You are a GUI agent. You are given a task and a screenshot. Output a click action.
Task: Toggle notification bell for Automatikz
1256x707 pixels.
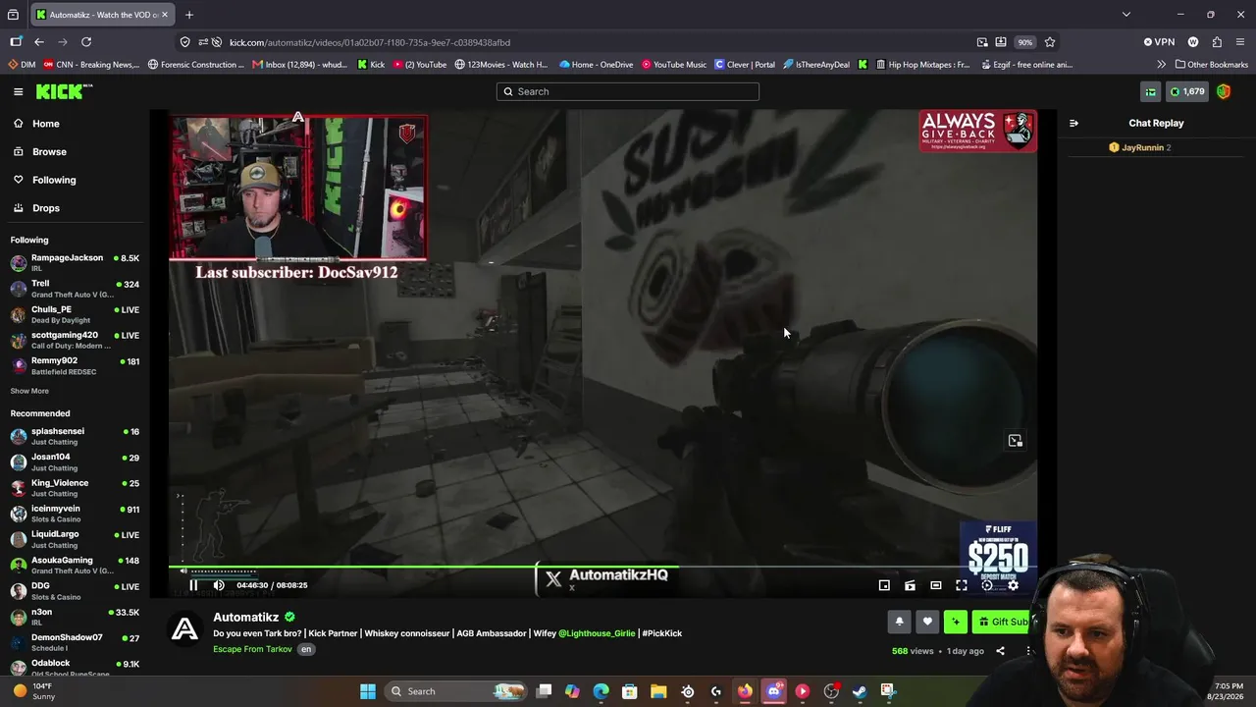[x=899, y=622]
